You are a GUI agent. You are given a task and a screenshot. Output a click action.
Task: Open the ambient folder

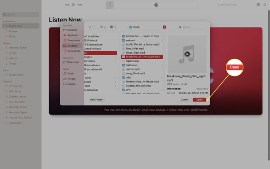[130, 41]
